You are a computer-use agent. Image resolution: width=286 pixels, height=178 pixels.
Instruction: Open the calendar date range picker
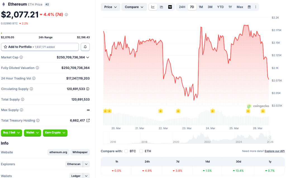tap(249, 7)
